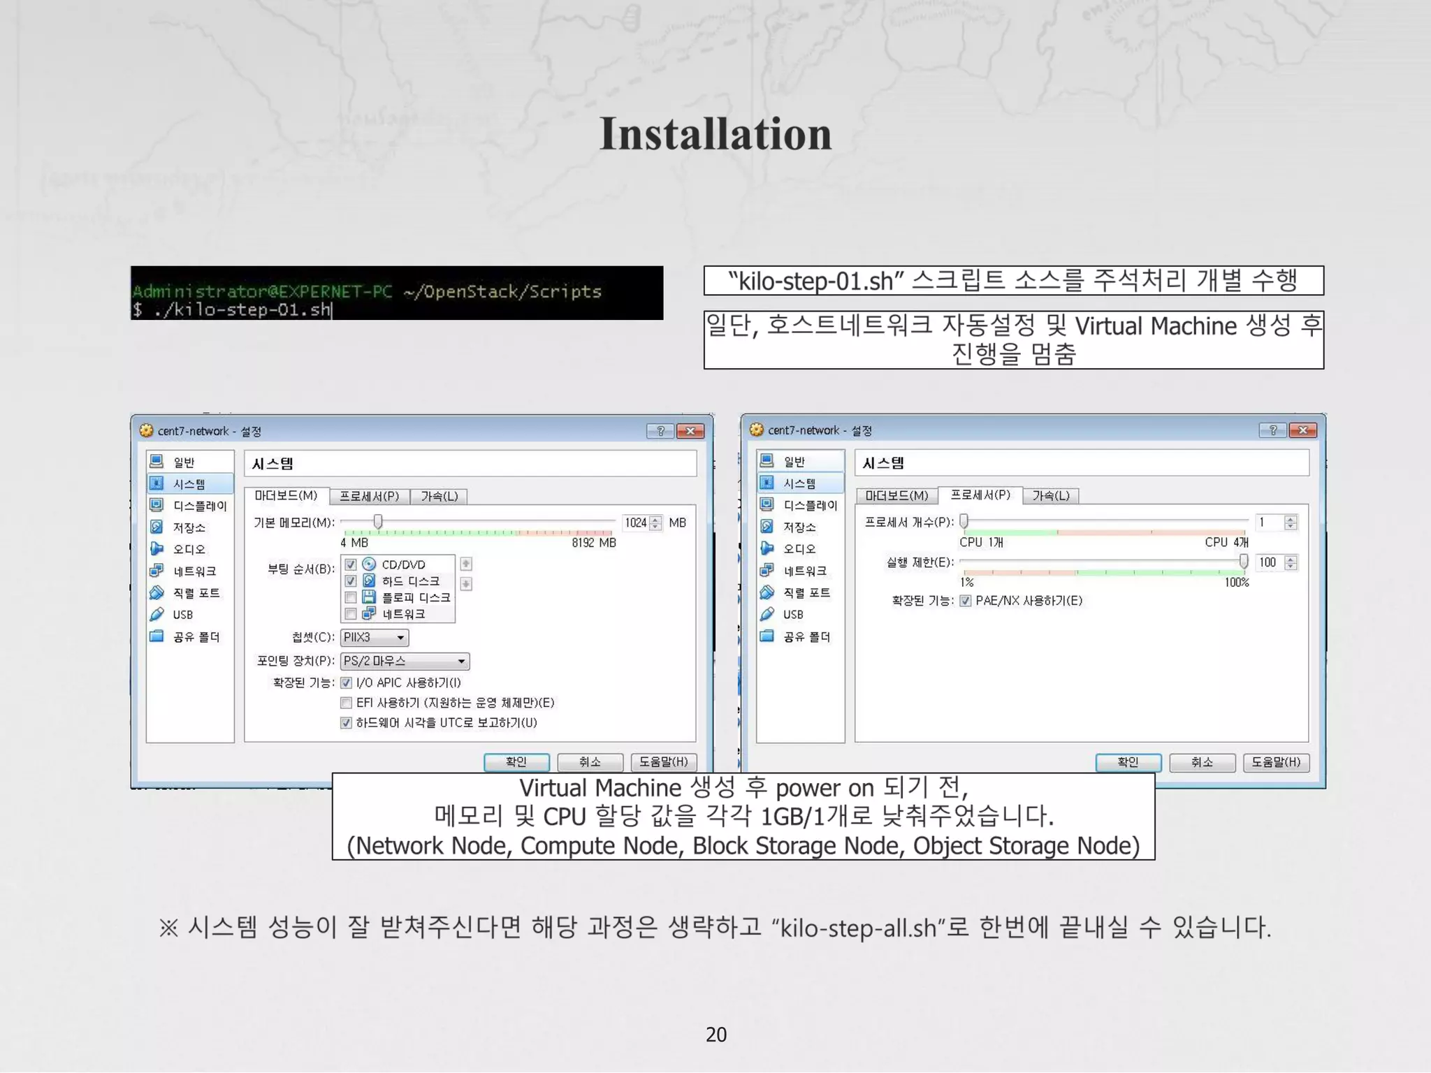Select the 저장소 storage icon in left dialog
The height and width of the screenshot is (1073, 1431).
point(157,527)
